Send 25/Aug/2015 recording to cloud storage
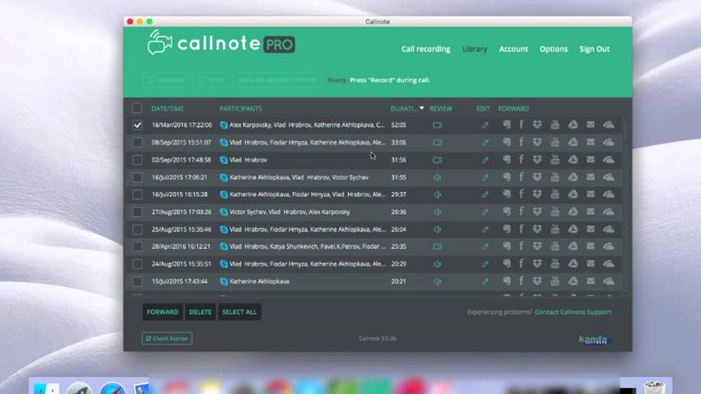Viewport: 701px width, 394px height. (x=609, y=229)
